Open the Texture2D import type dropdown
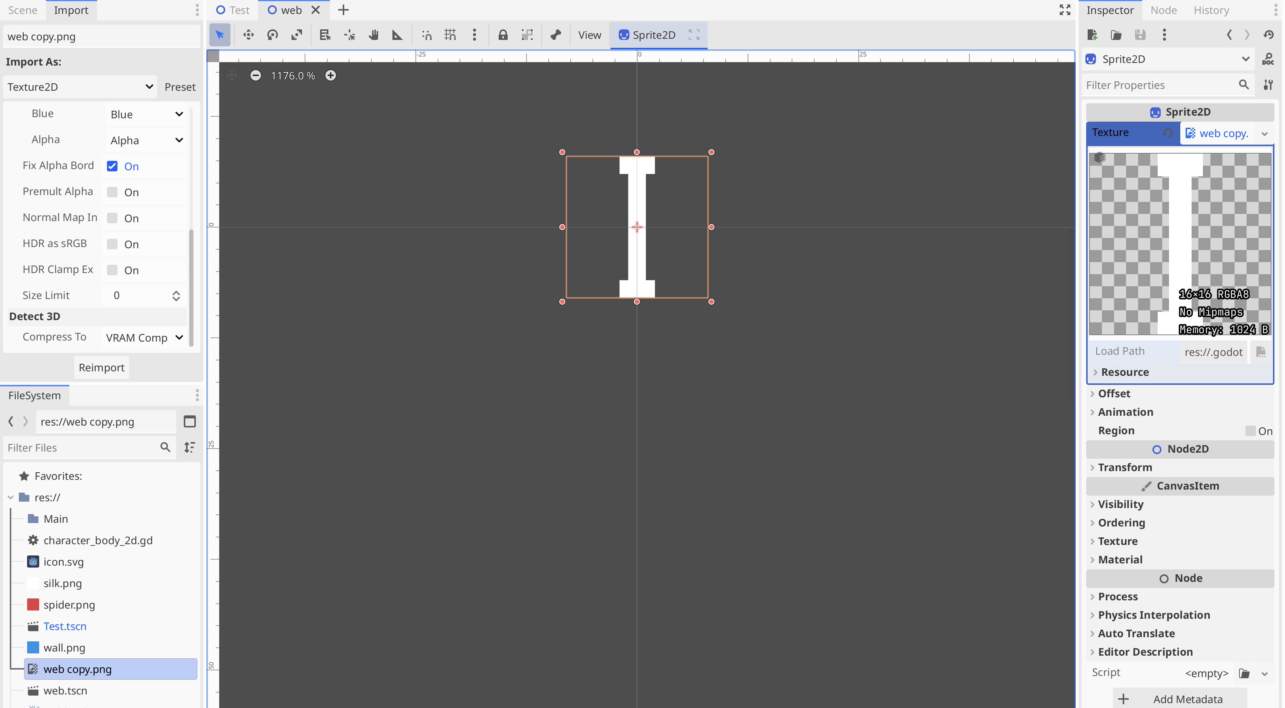The height and width of the screenshot is (708, 1285). pos(80,87)
